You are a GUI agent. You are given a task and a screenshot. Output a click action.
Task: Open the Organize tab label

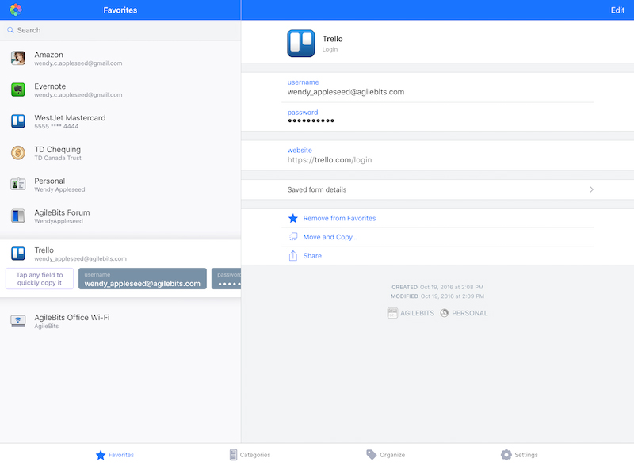(392, 455)
